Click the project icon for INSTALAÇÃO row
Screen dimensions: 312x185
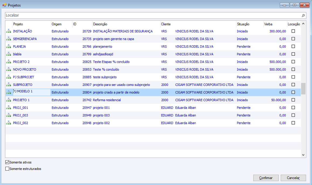pos(9,31)
